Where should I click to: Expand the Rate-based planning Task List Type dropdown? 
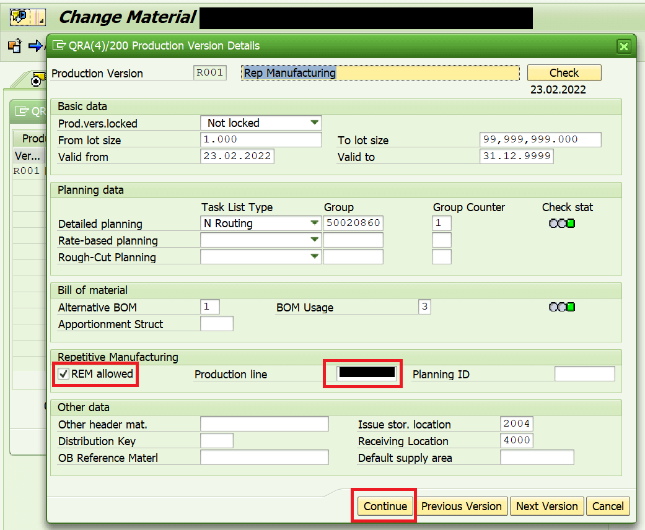315,240
